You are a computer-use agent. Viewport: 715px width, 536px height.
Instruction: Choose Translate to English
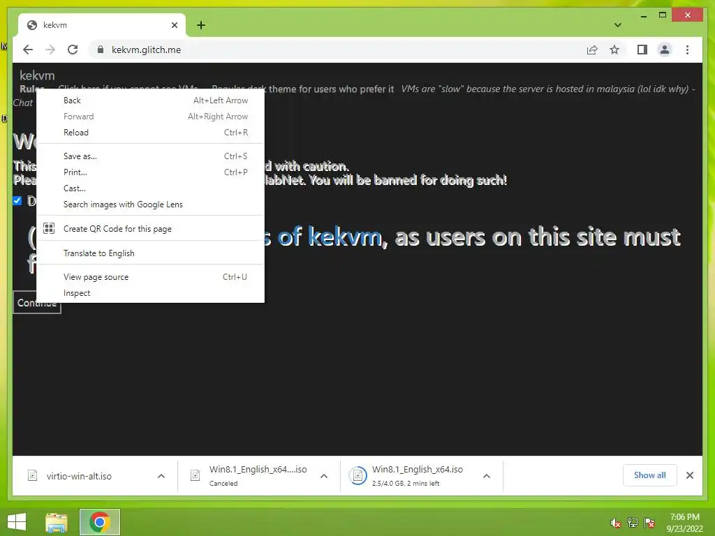pos(151,253)
